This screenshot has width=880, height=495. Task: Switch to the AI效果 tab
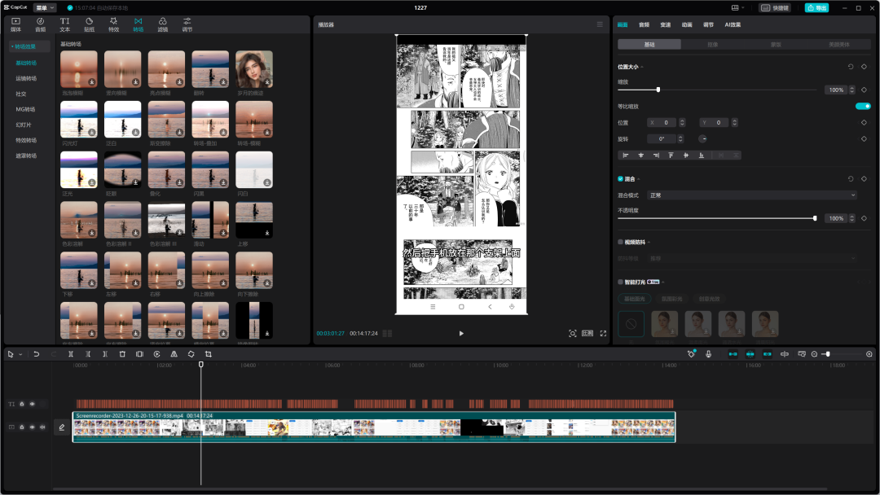tap(733, 24)
